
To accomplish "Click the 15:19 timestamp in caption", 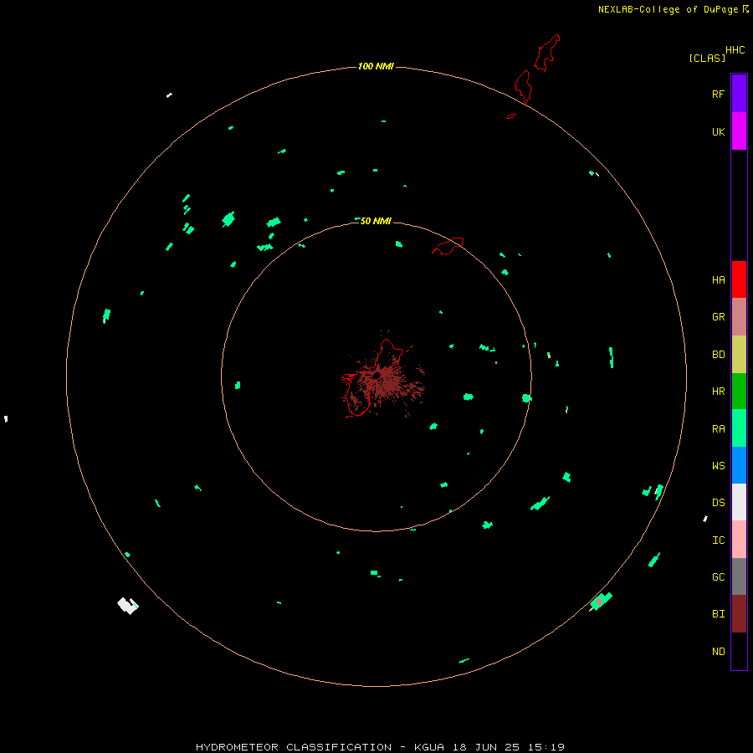I will coord(545,747).
